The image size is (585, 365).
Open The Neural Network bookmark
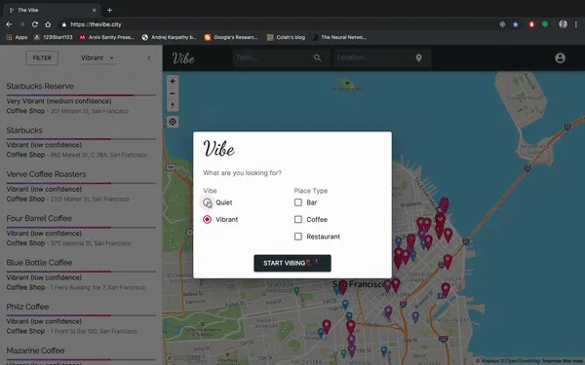point(339,37)
